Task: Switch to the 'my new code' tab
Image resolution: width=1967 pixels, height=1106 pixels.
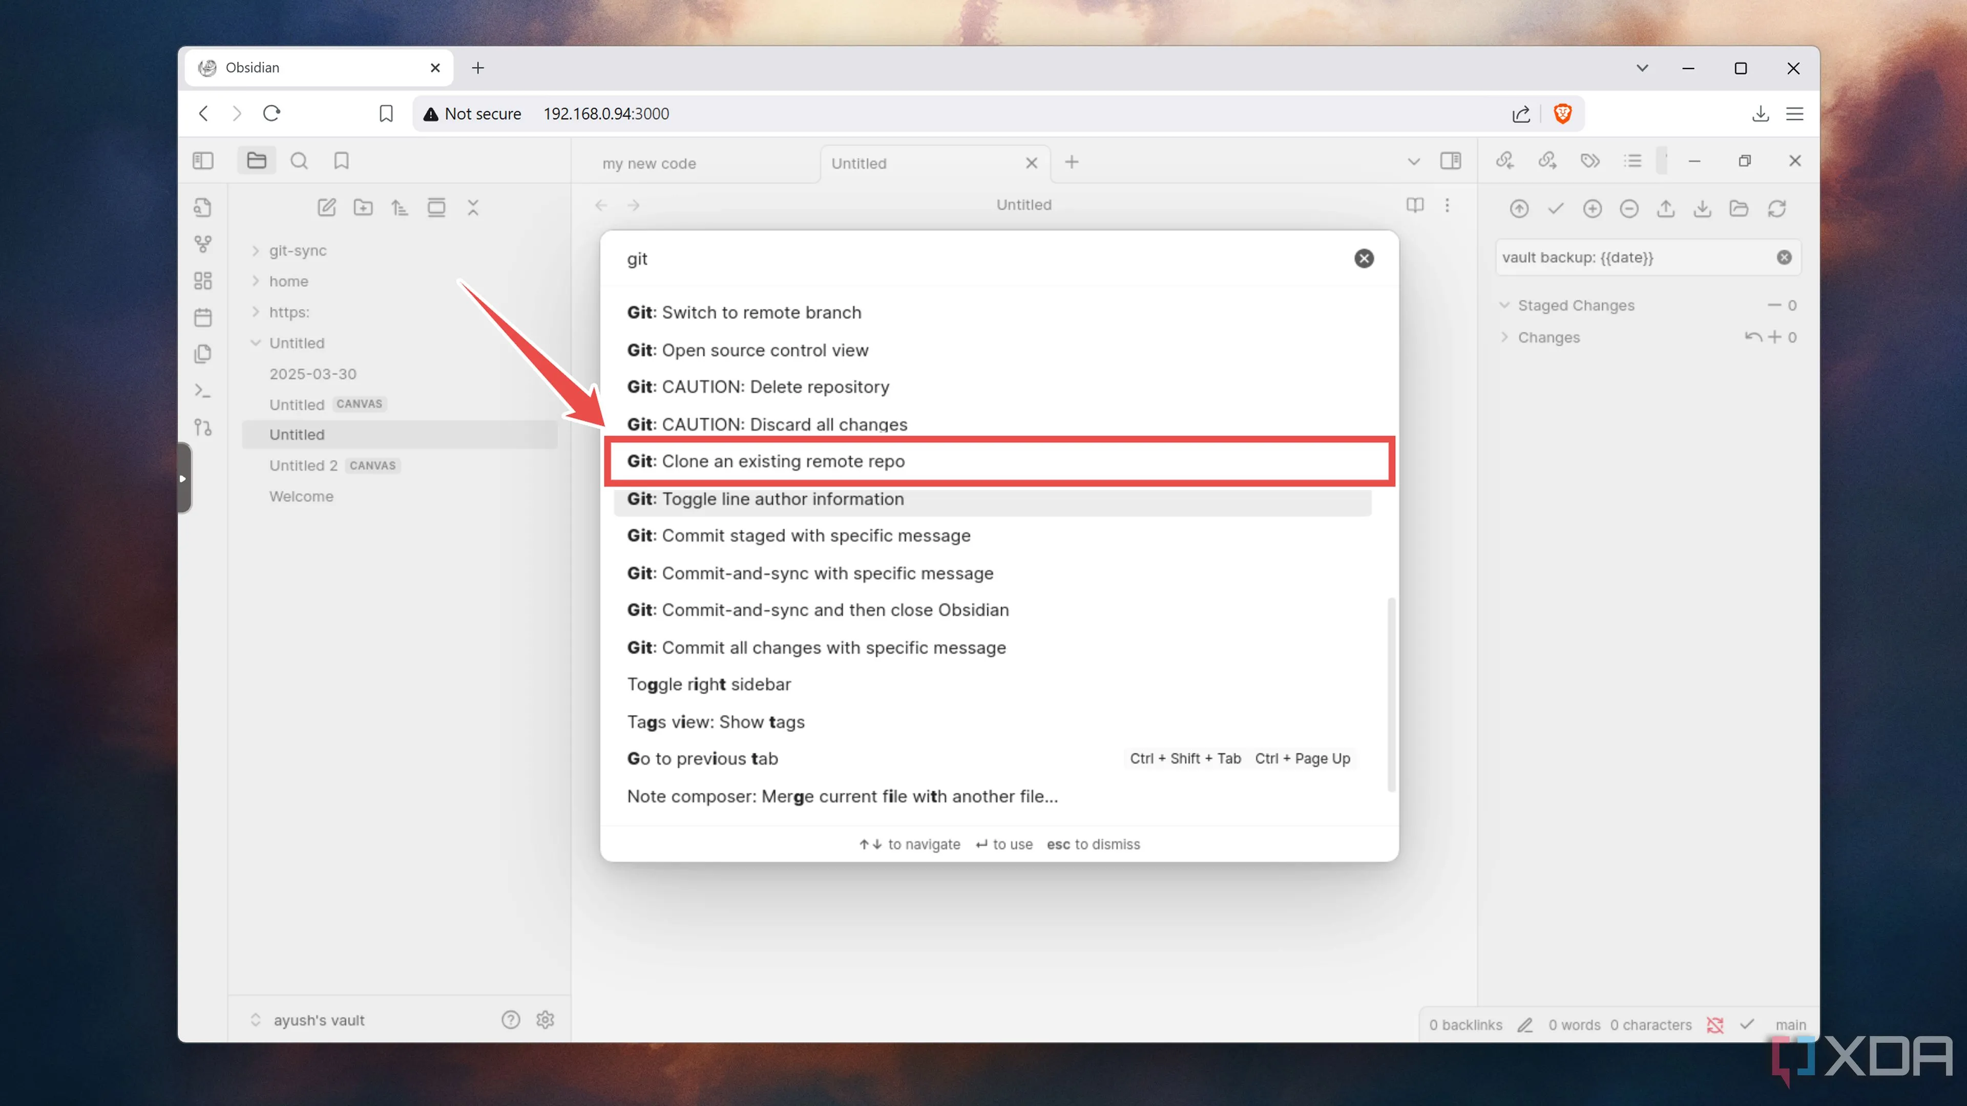Action: (x=649, y=163)
